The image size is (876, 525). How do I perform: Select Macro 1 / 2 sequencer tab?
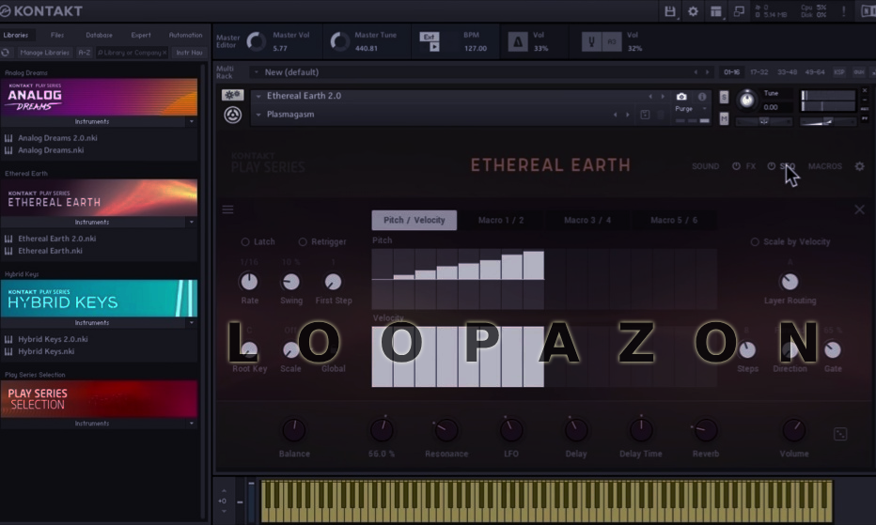coord(501,220)
